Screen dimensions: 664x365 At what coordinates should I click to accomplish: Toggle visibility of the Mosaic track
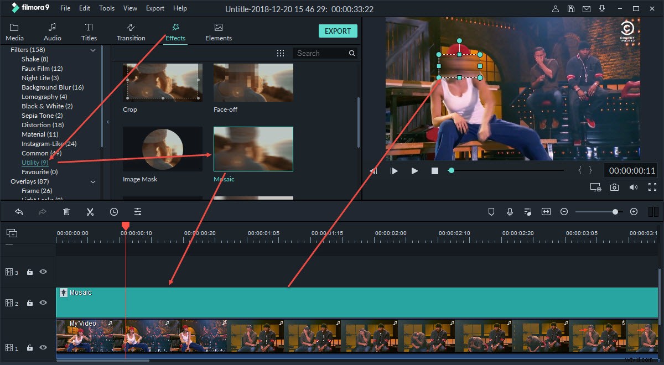pyautogui.click(x=44, y=303)
